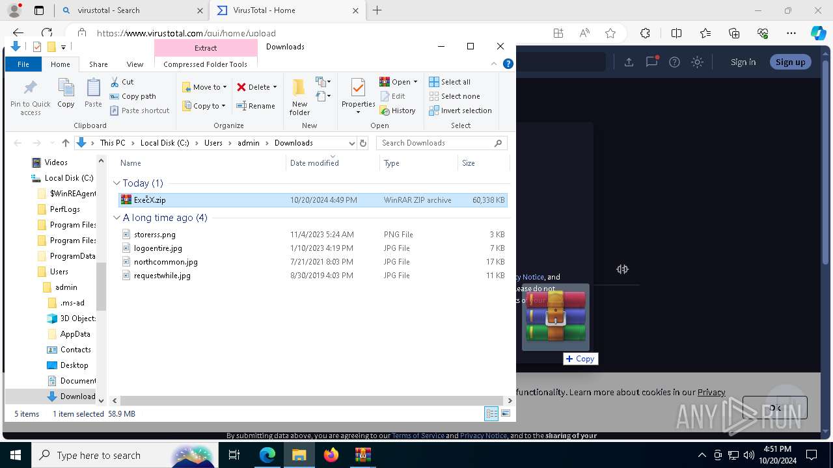The height and width of the screenshot is (468, 833).
Task: Click the Sign up button
Action: tap(791, 62)
